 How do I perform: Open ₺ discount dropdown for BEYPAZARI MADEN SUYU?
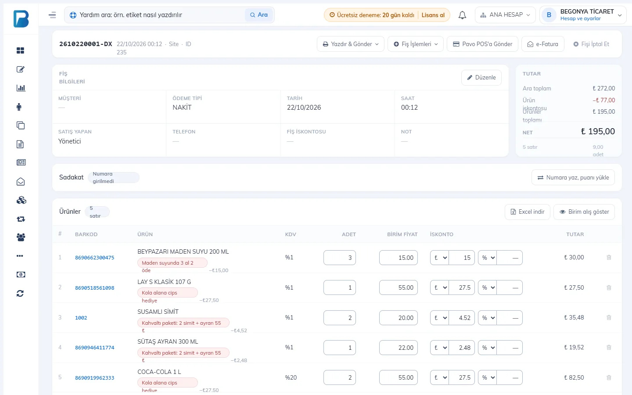coord(440,258)
